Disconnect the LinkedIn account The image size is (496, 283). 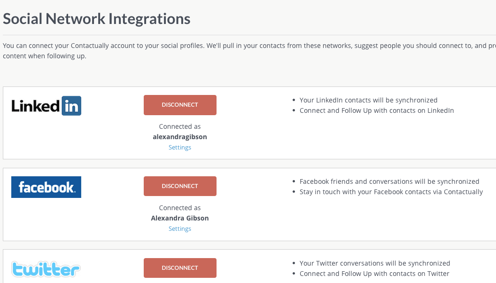(x=180, y=105)
